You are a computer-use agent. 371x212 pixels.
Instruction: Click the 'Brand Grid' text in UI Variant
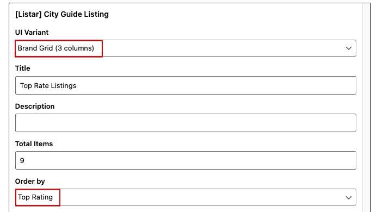(x=35, y=48)
